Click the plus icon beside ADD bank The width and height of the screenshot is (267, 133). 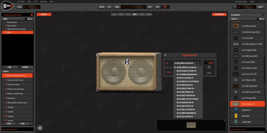(x=4, y=67)
